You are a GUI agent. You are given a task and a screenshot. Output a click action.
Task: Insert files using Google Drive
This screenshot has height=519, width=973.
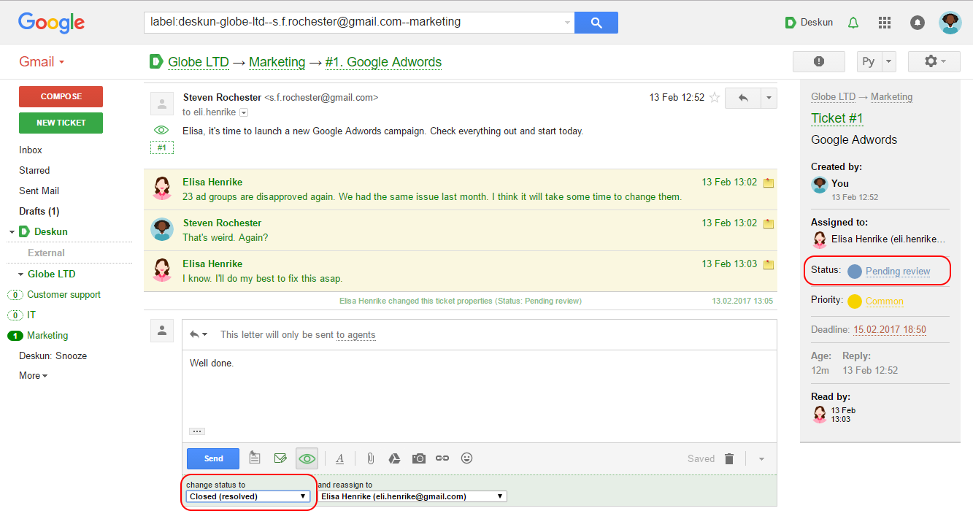[x=394, y=458]
